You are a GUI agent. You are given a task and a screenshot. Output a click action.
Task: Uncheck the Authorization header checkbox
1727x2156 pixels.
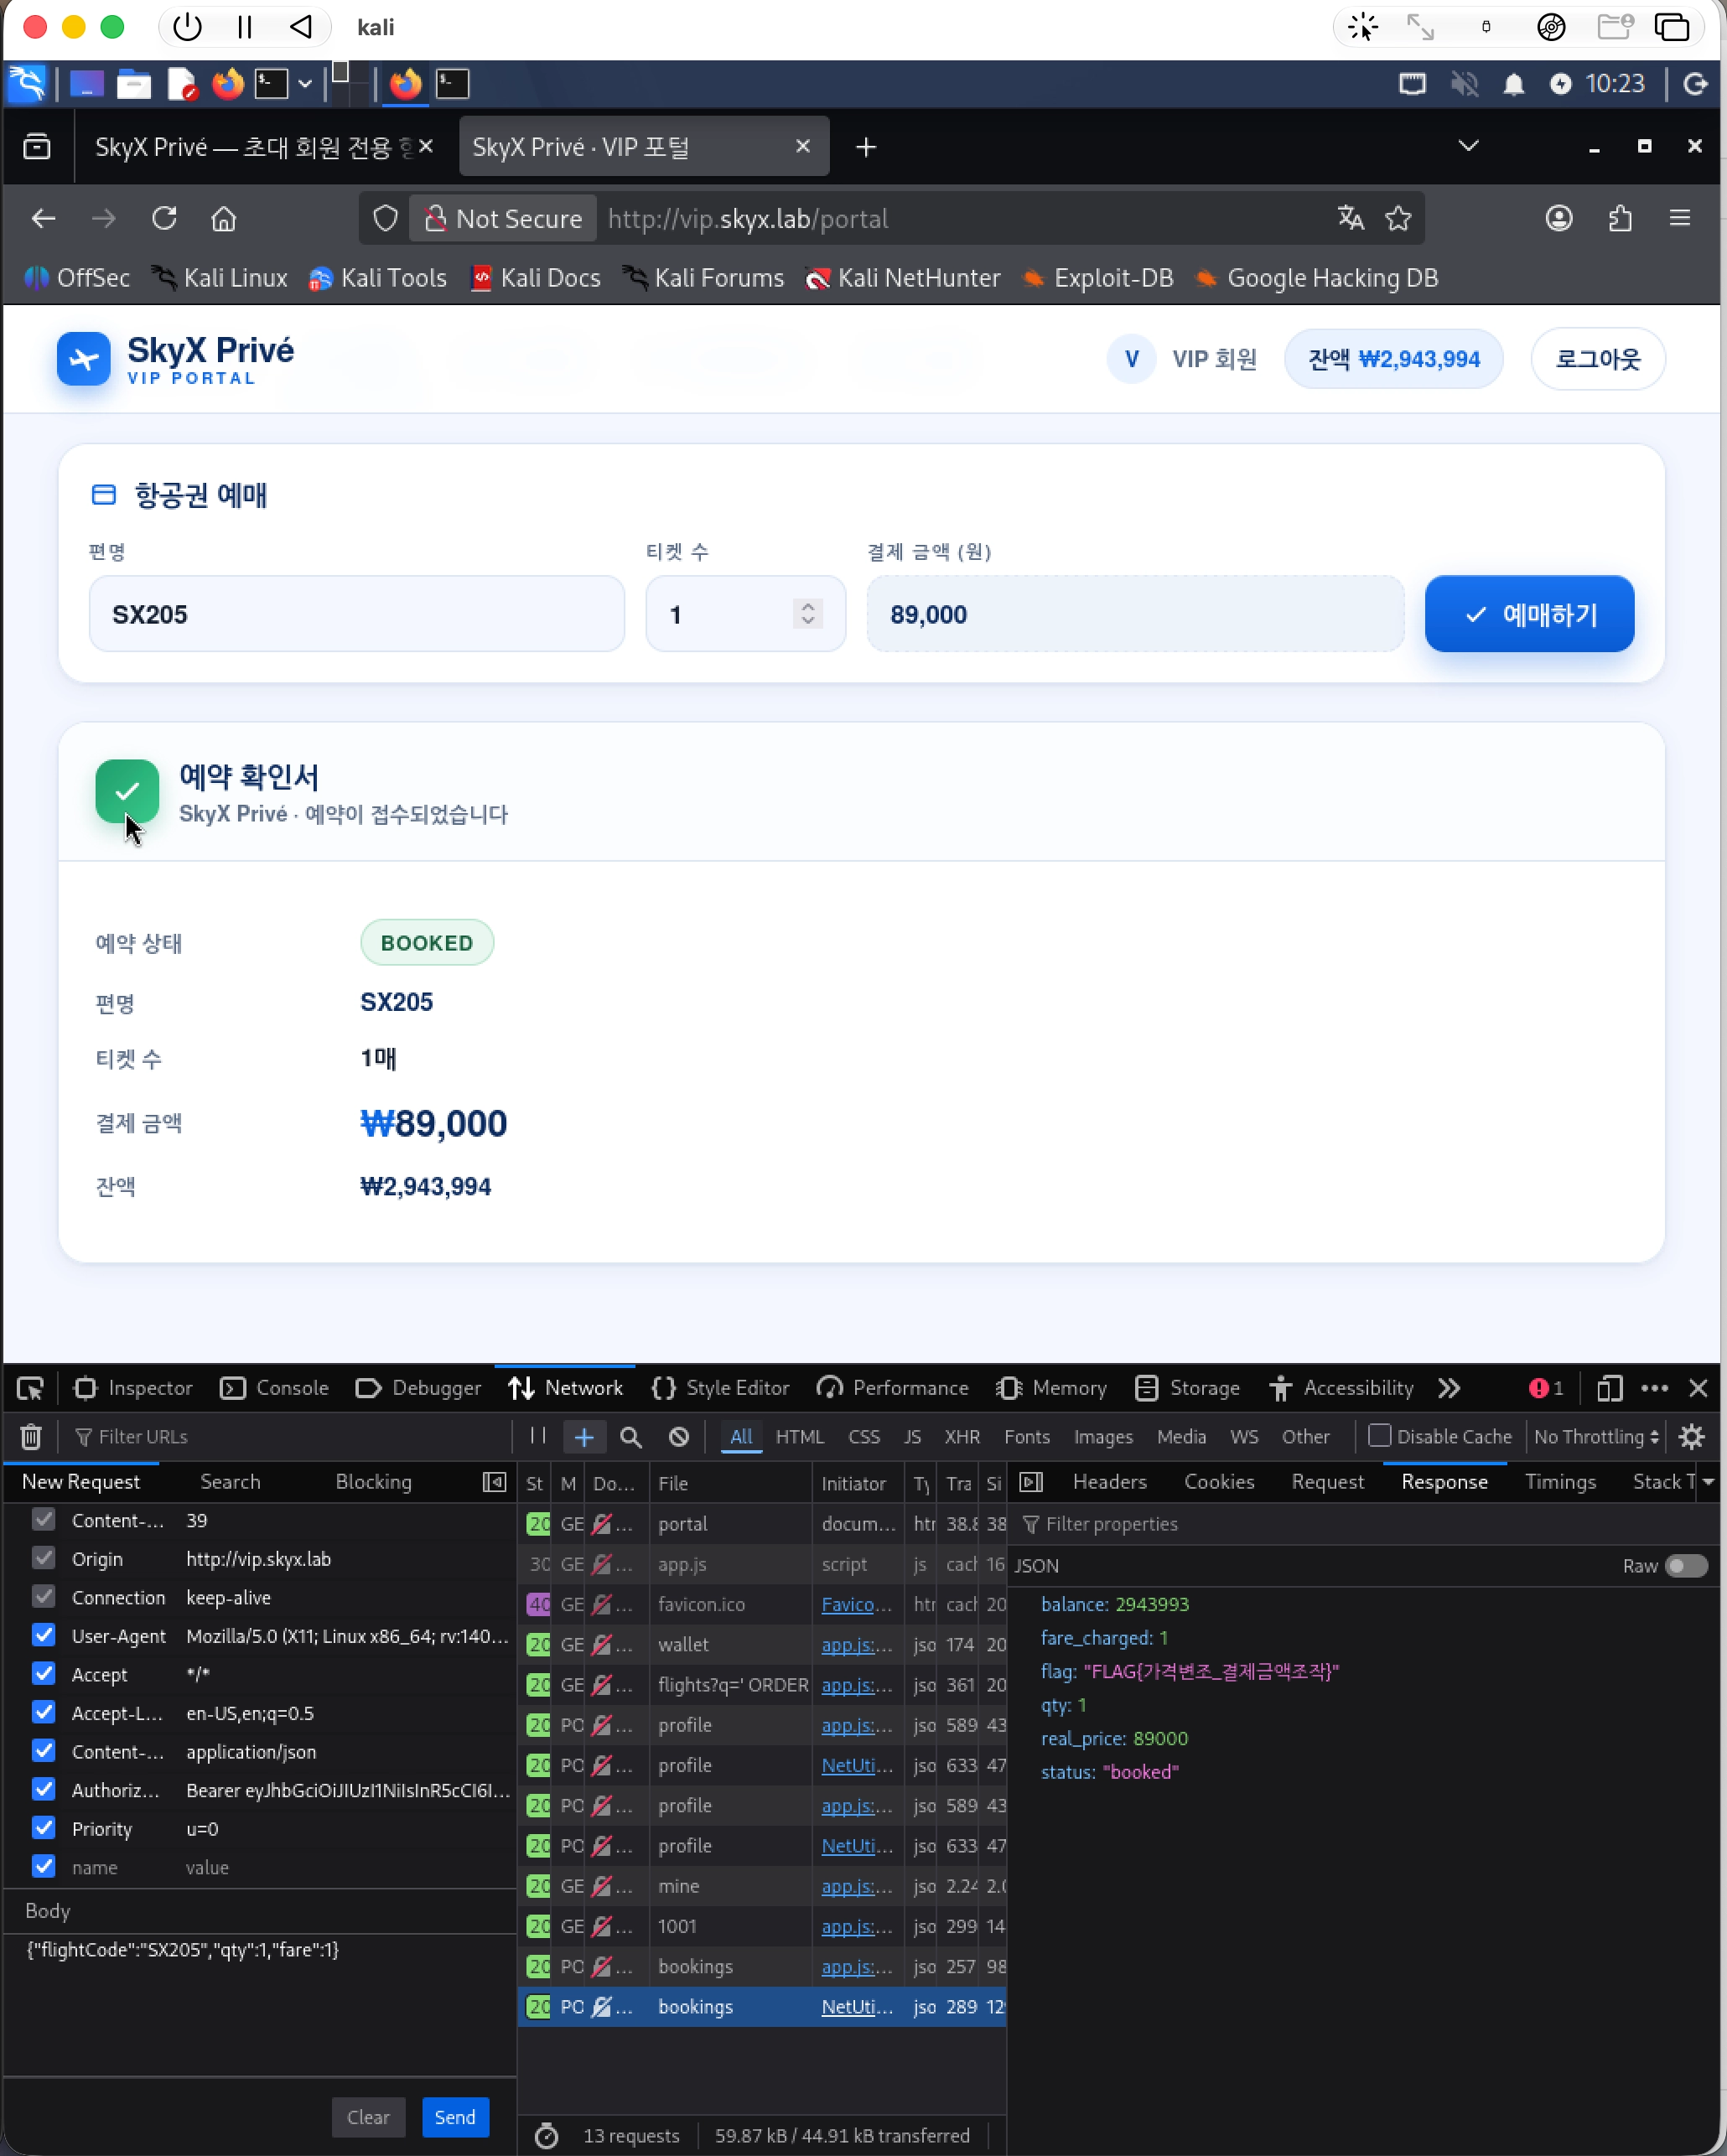[x=43, y=1789]
